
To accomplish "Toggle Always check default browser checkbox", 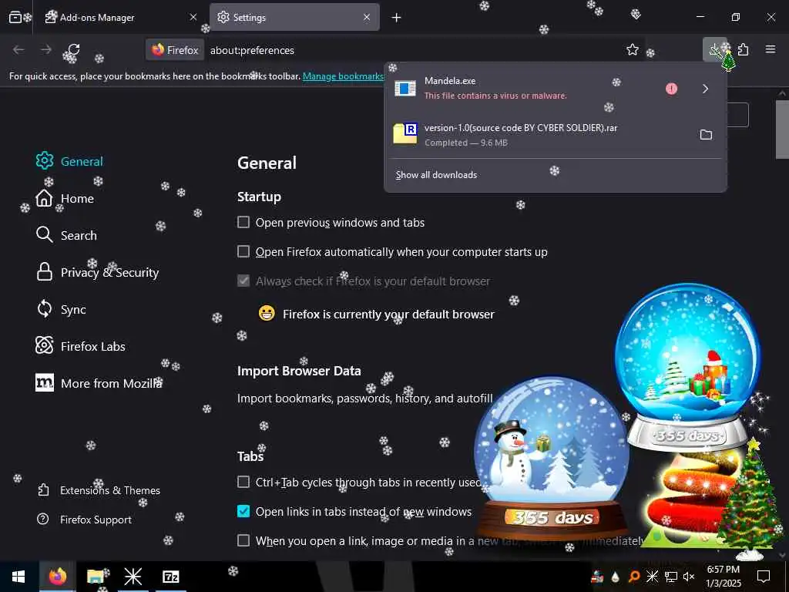I will tap(243, 281).
